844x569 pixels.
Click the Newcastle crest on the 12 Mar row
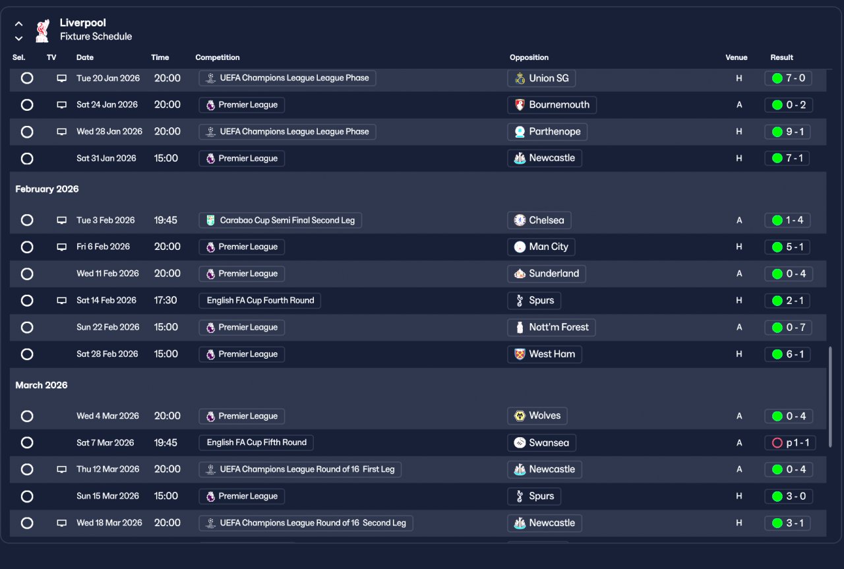[x=520, y=469]
